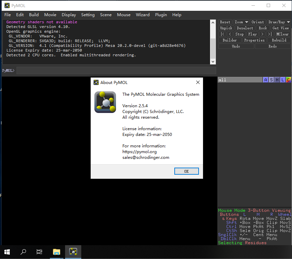
Task: Open the Properties panel
Action: pos(254,40)
